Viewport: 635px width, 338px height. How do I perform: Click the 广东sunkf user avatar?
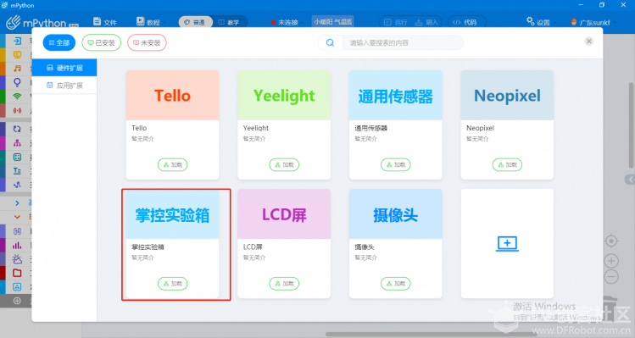[573, 22]
